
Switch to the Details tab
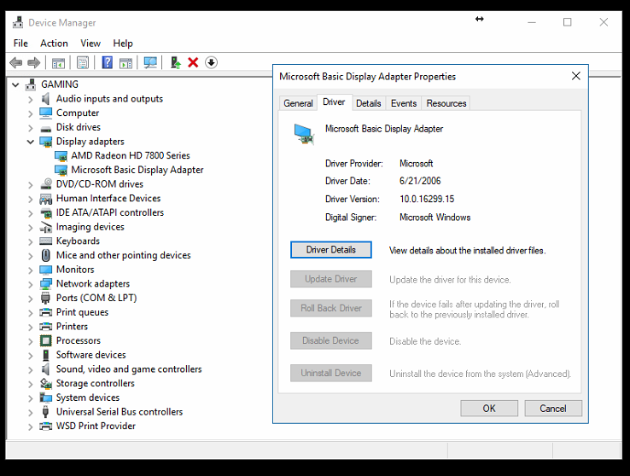pos(369,103)
